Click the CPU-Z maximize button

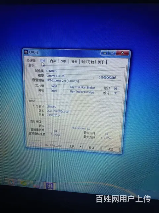point(112,53)
